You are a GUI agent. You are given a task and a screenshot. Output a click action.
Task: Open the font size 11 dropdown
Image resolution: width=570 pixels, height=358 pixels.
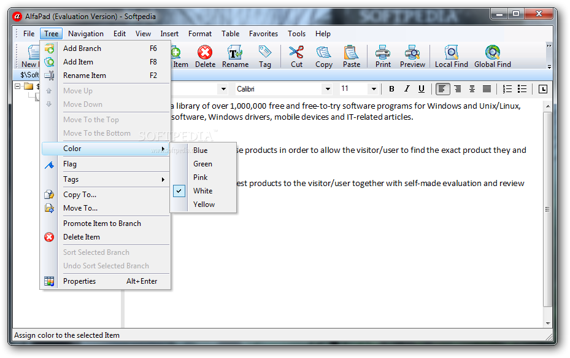[x=374, y=89]
